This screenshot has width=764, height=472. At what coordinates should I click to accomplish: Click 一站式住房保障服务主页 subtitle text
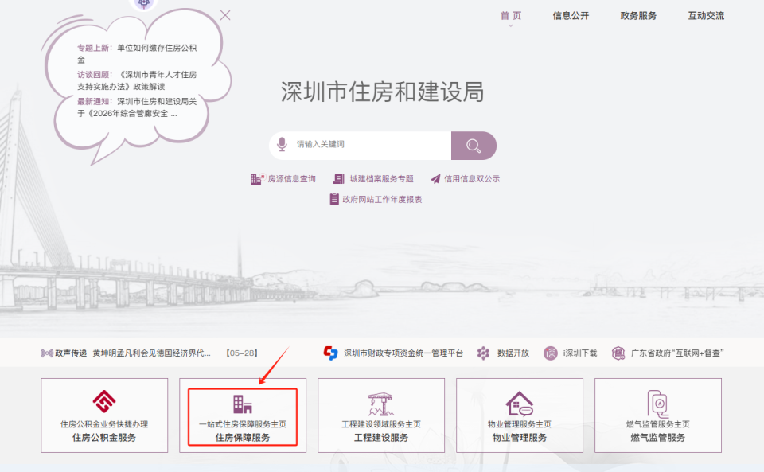[243, 424]
